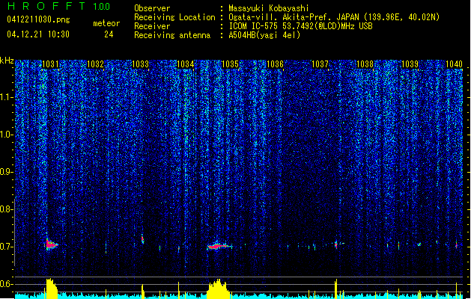Click the long red meteor echo near 1035
Viewport: 471px width, 299px height.
(x=219, y=246)
